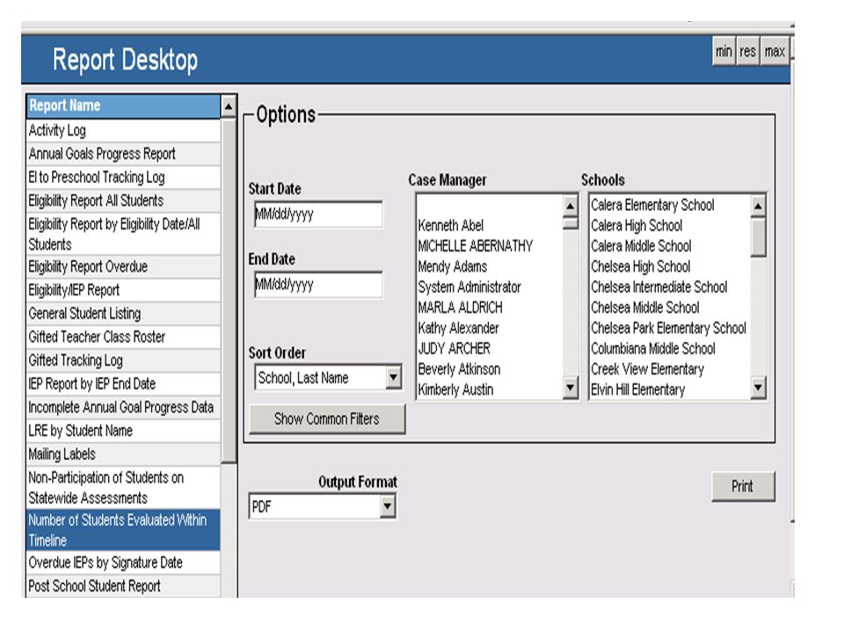
Task: Select IEP Report by IEP End Date
Action: (x=123, y=384)
